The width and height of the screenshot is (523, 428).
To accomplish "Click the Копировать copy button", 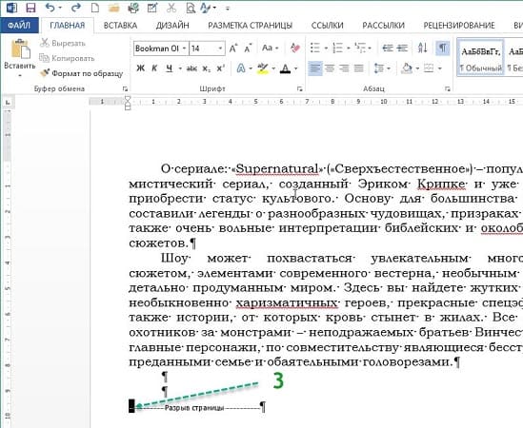I will [x=67, y=58].
